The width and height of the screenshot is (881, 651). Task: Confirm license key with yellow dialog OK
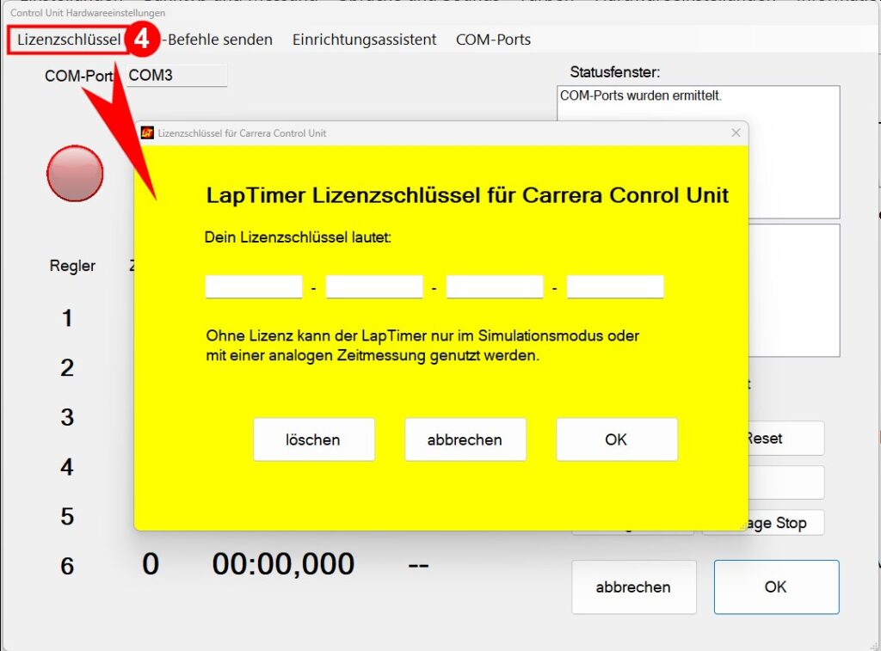coord(616,439)
